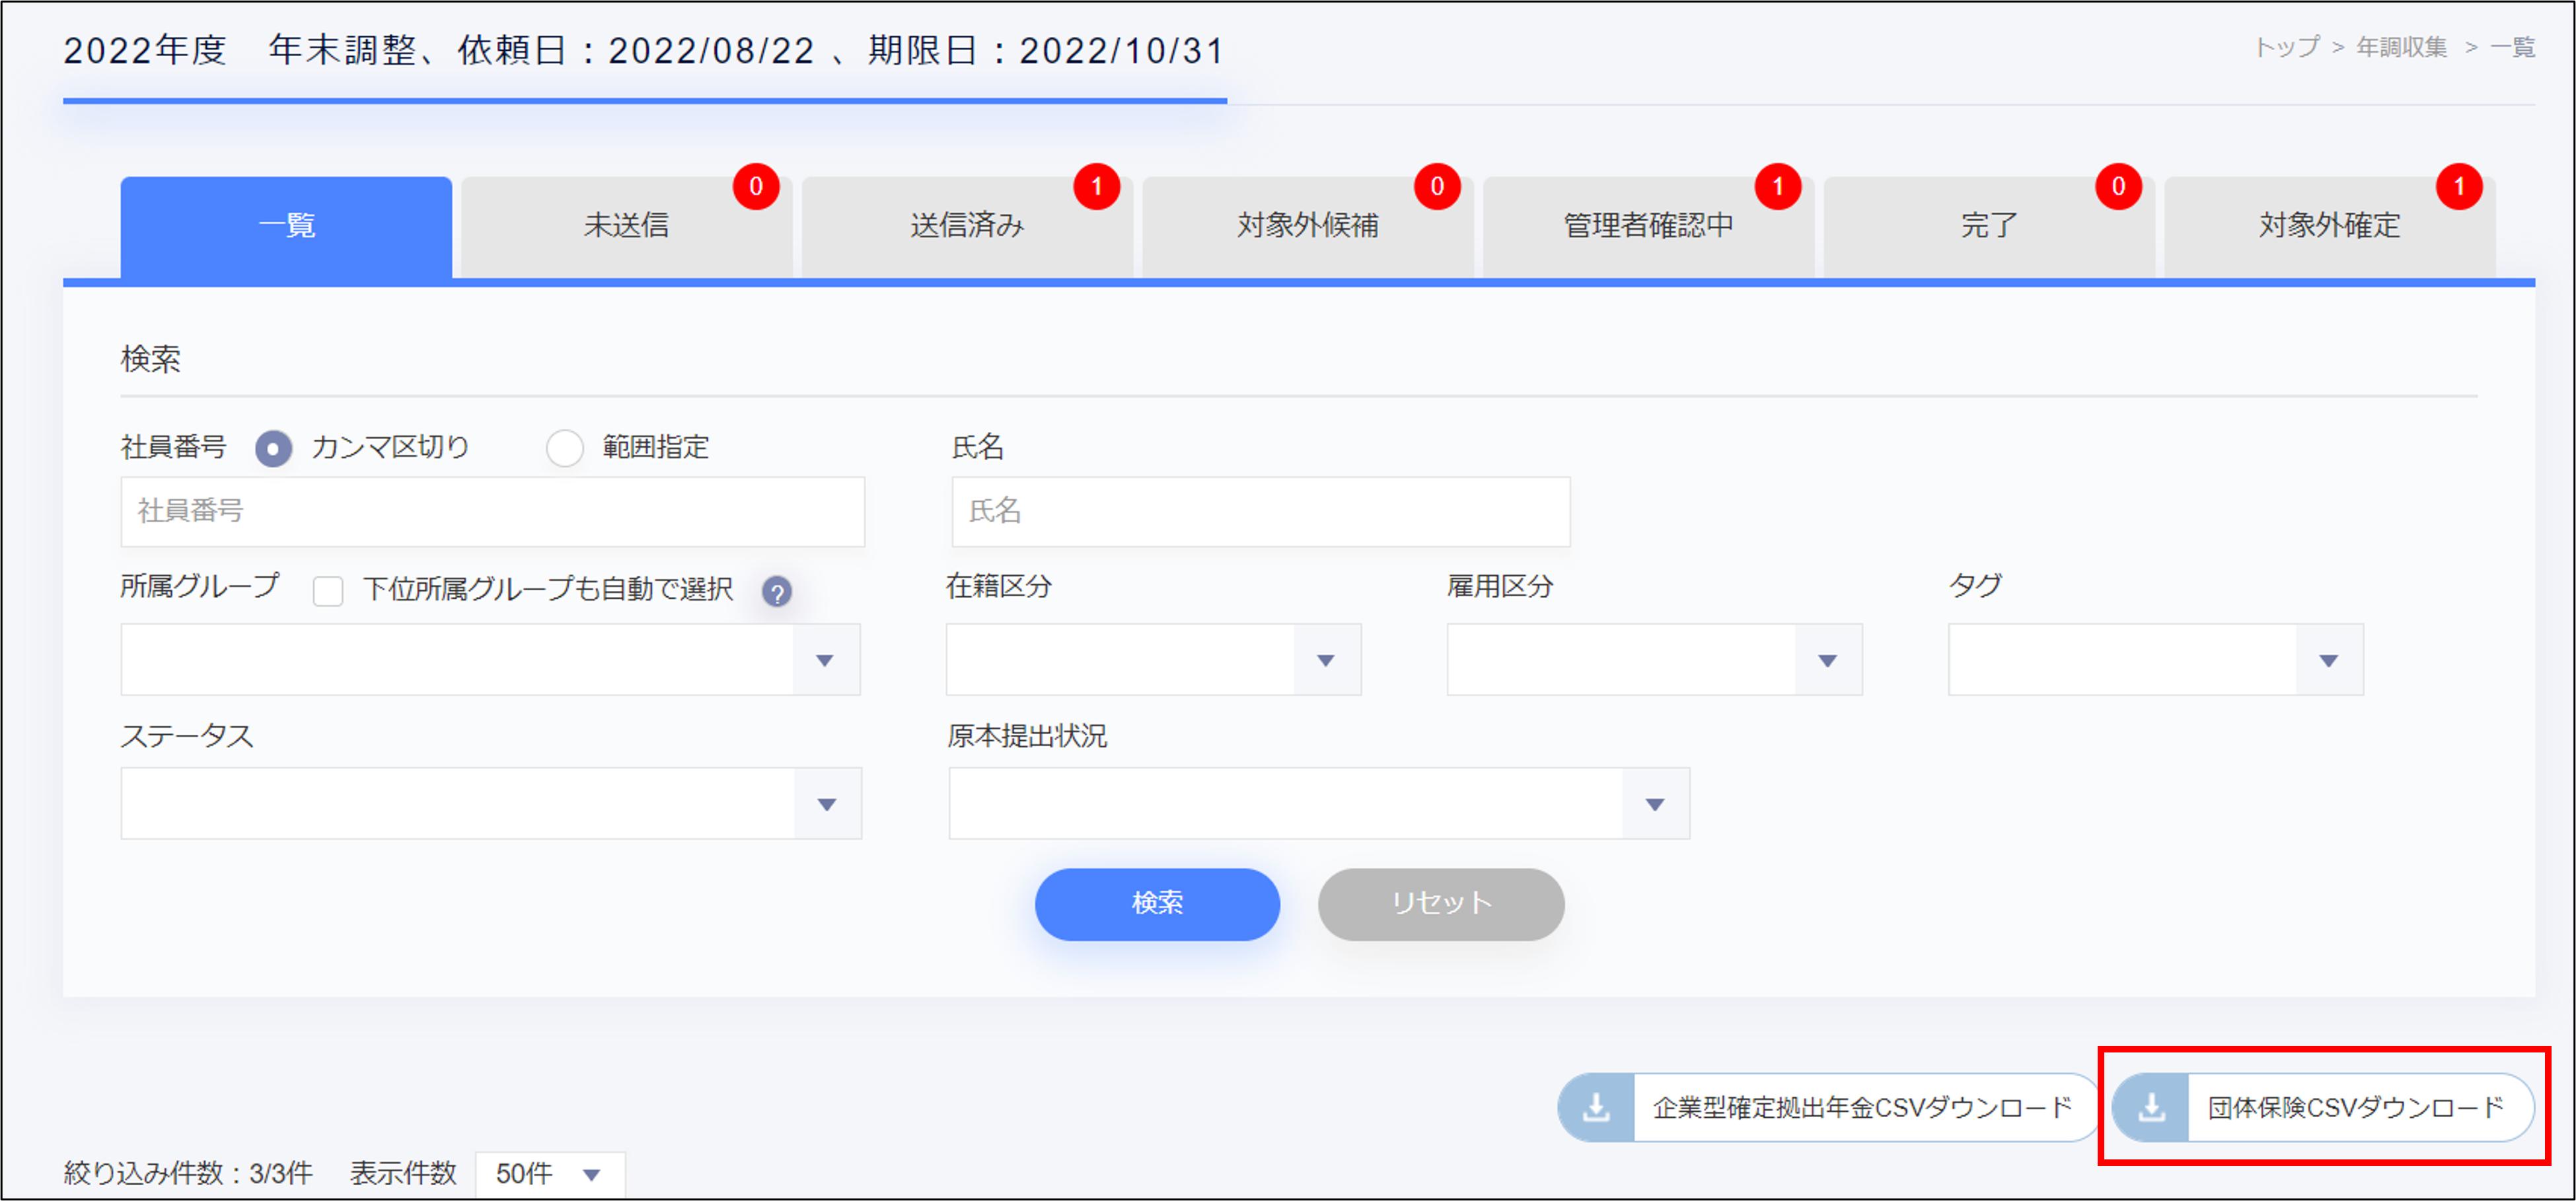
Task: Open the 雇用区分 dropdown
Action: tap(1654, 660)
